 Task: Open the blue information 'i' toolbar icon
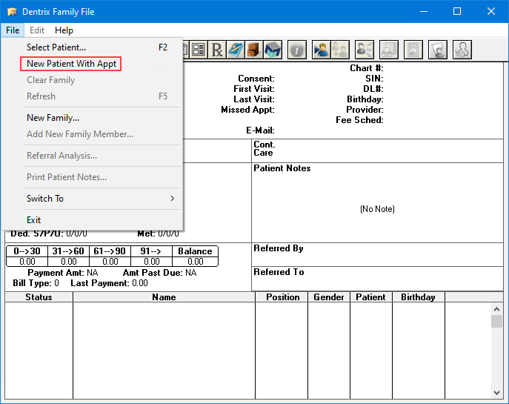tap(296, 50)
